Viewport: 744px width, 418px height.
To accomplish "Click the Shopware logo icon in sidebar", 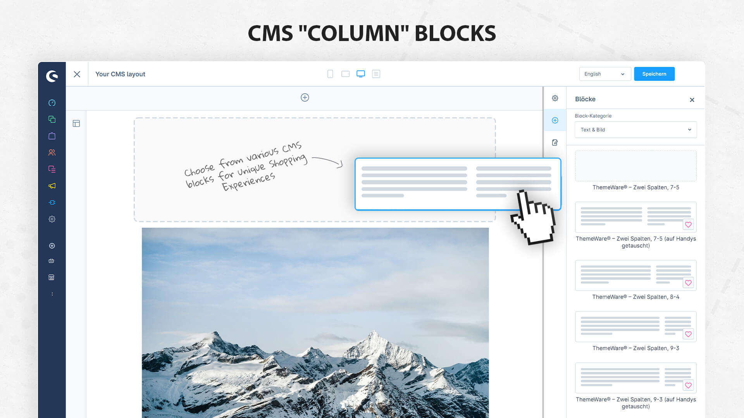I will (51, 75).
